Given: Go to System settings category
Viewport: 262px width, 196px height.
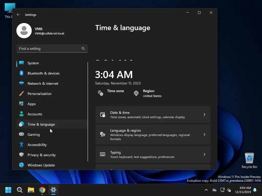Looking at the screenshot, I should pos(52,63).
